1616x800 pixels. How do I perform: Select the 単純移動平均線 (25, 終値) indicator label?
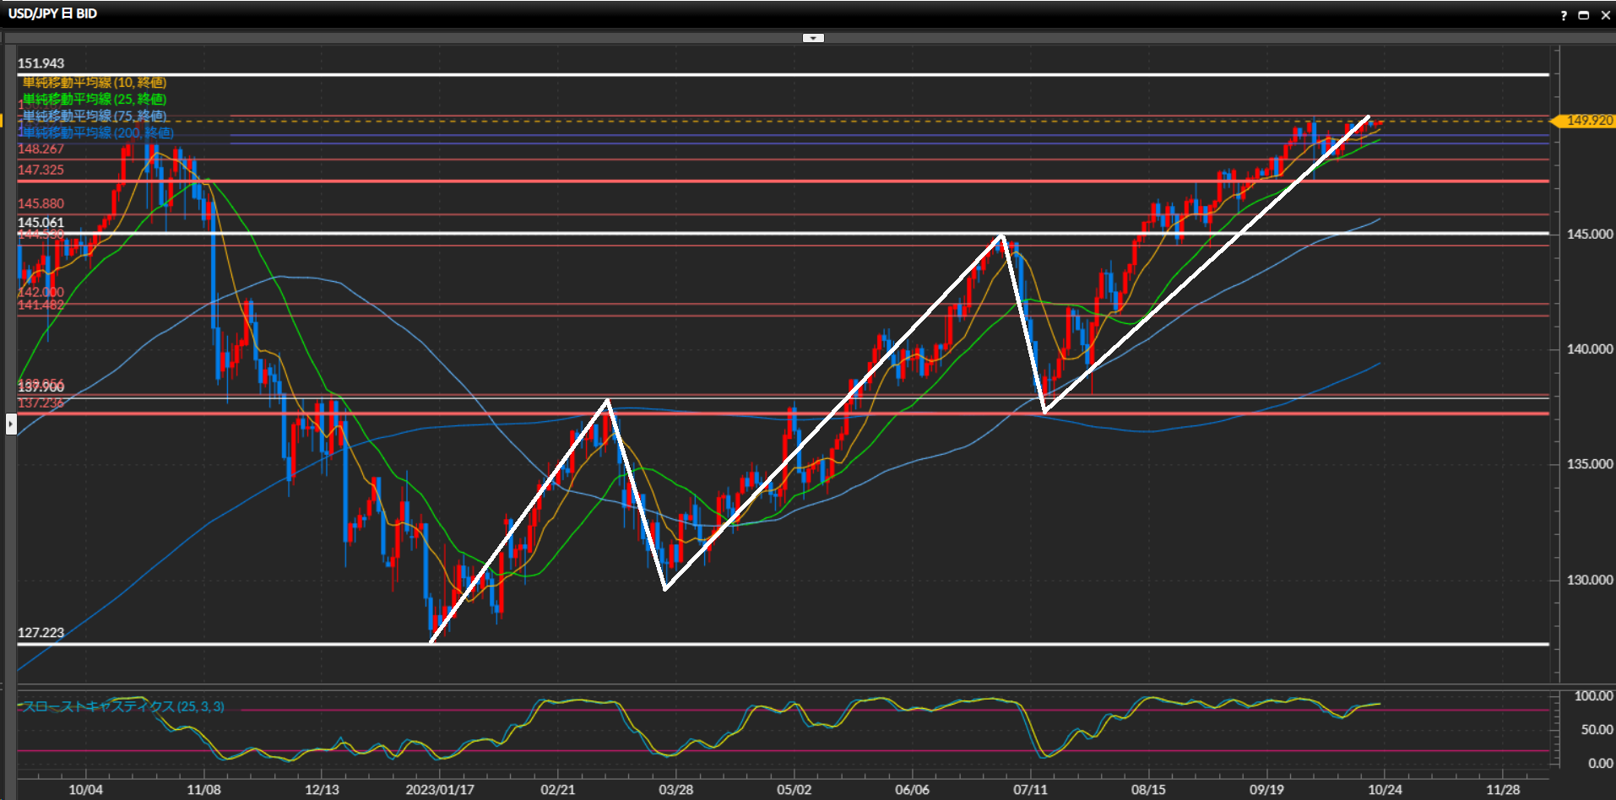tap(94, 100)
